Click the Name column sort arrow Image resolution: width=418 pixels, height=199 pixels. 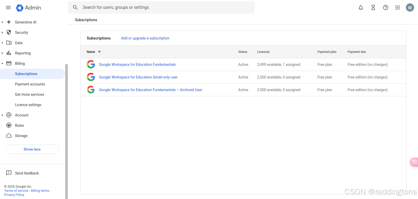[99, 52]
